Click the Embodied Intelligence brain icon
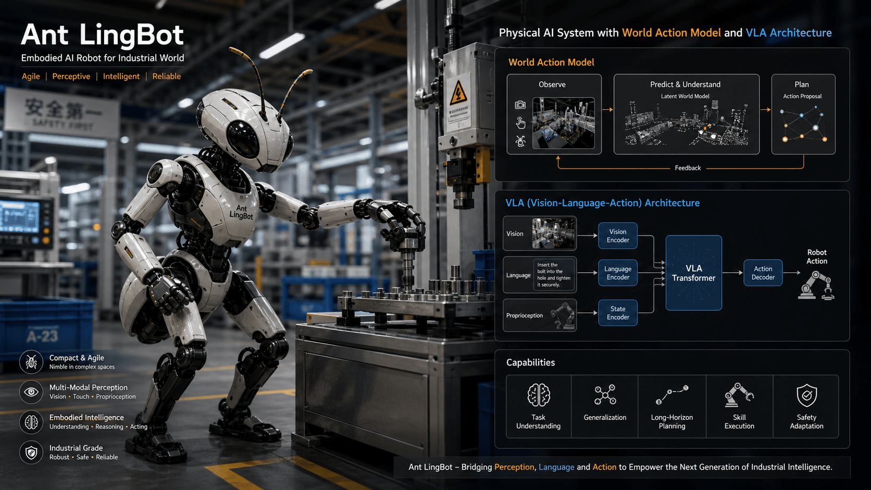This screenshot has height=490, width=871. tap(31, 422)
